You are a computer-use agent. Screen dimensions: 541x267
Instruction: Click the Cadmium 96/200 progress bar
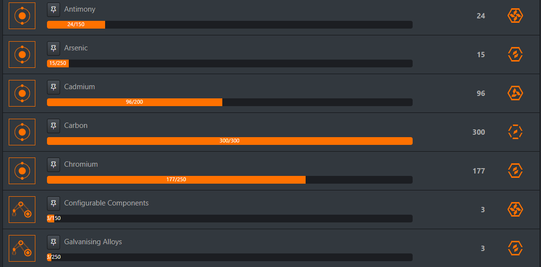click(230, 102)
